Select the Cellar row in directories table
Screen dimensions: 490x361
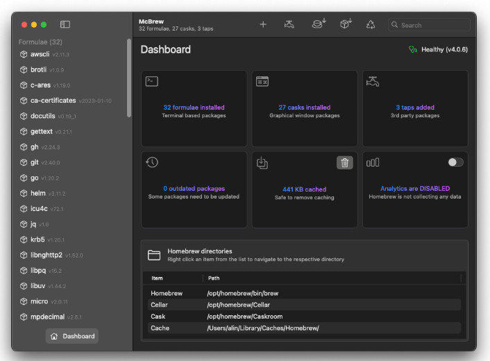tap(305, 305)
